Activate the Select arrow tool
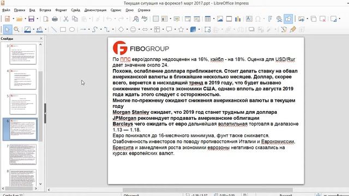 coord(7,29)
